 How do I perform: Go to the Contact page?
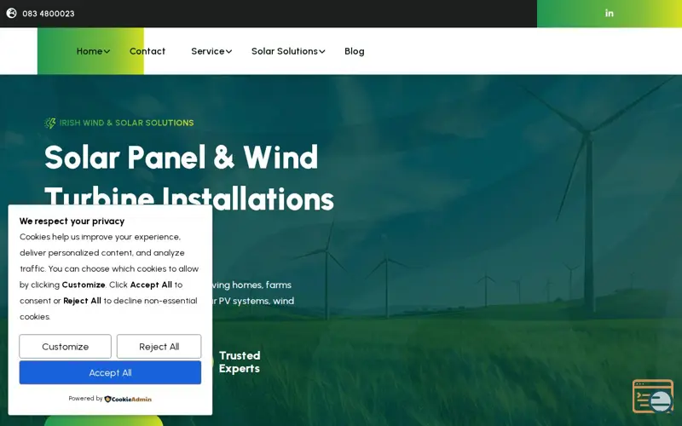147,51
